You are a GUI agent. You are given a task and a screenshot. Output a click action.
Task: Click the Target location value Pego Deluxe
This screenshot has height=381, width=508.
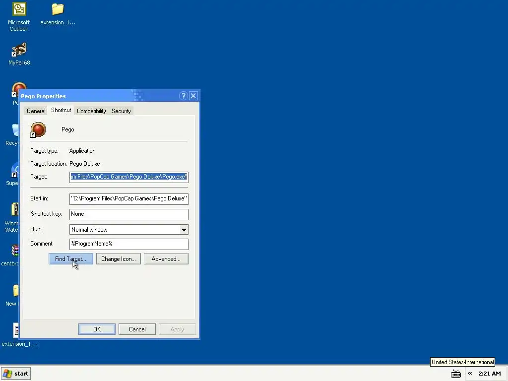click(x=84, y=164)
